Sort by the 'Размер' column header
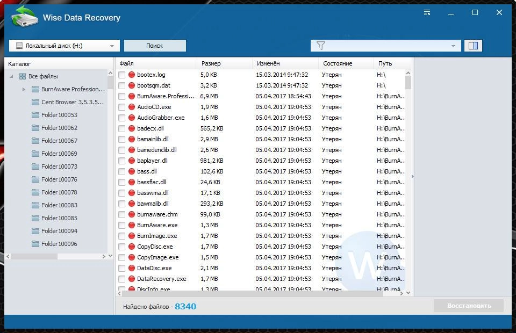Image resolution: width=516 pixels, height=333 pixels. tap(225, 63)
